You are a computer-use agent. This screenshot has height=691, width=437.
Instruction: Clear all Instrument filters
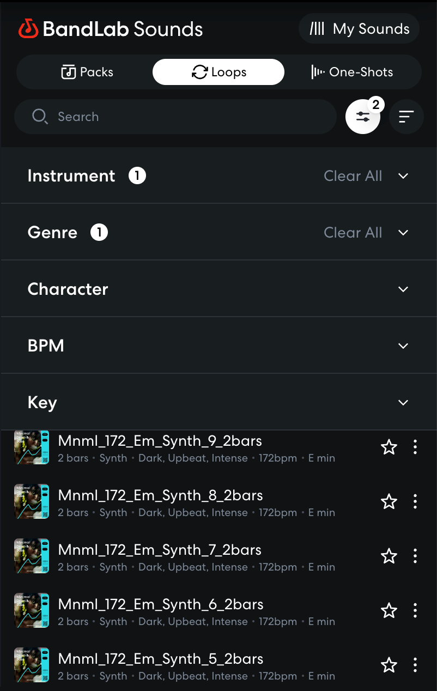pos(353,175)
